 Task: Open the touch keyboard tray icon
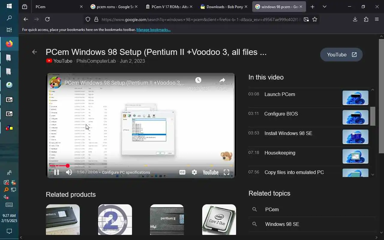tap(9, 205)
